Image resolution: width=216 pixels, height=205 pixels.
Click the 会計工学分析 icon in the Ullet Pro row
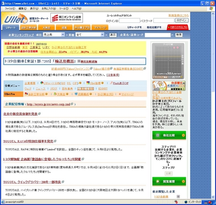coord(27,94)
